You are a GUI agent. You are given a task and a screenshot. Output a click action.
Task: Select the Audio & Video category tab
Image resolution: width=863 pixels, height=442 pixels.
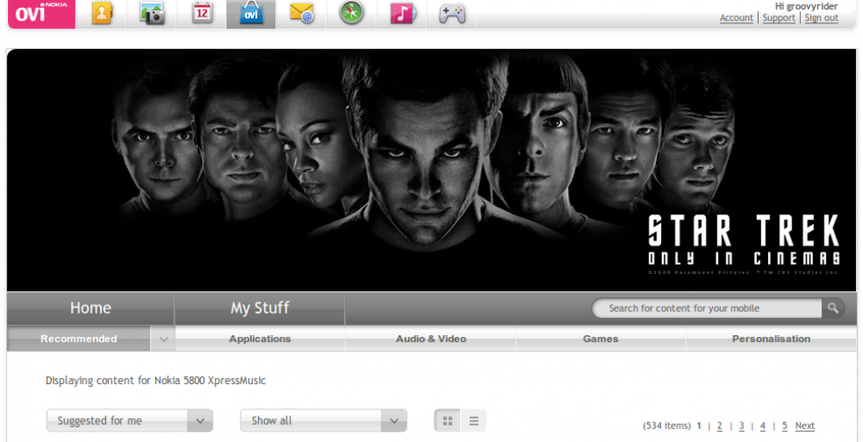coord(431,339)
